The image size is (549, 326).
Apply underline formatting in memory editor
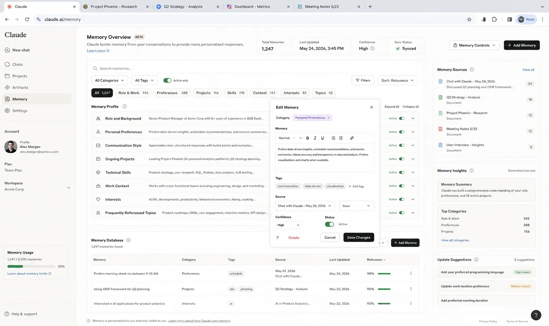coord(322,138)
